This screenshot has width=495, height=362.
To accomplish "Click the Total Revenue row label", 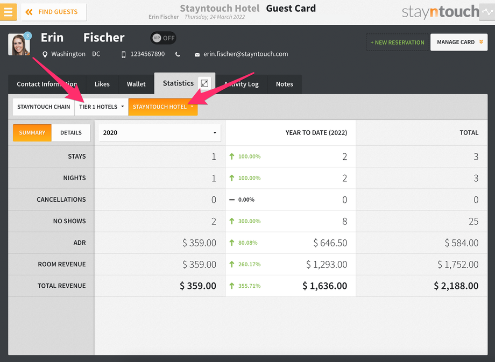I will 61,286.
